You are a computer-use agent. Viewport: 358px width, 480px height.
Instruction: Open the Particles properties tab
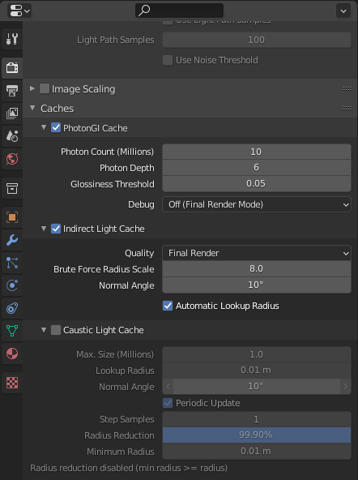12,263
